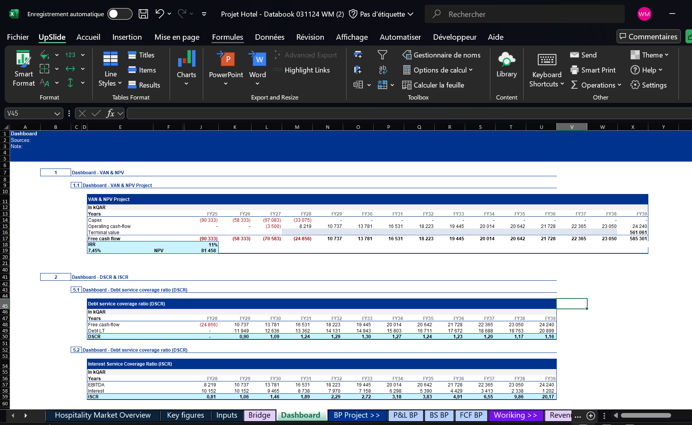Open the Charts tool
This screenshot has height=425, width=692.
186,60
